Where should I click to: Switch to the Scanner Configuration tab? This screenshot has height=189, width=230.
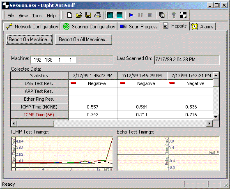tap(89, 27)
